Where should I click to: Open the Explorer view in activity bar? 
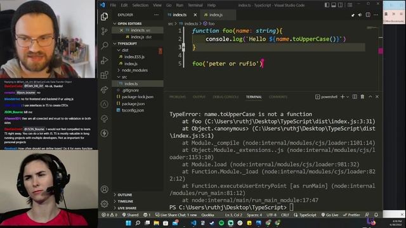pyautogui.click(x=104, y=16)
